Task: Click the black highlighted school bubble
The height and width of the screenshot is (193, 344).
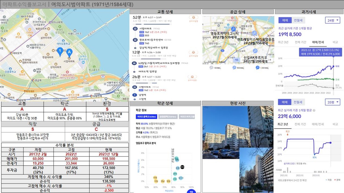Action: (182, 167)
